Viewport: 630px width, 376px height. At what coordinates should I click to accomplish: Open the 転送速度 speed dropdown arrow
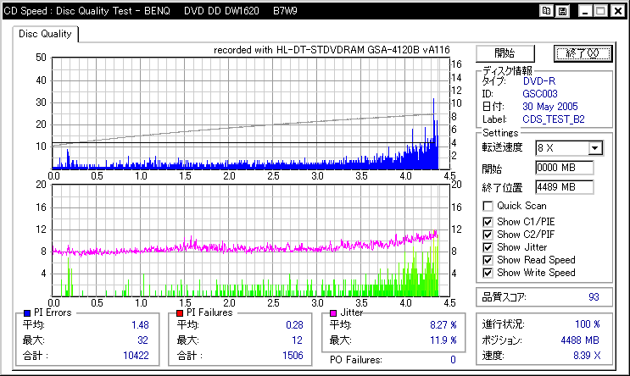click(x=595, y=148)
